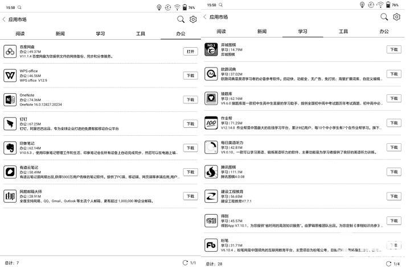Download 每日英语听力

tap(394, 147)
